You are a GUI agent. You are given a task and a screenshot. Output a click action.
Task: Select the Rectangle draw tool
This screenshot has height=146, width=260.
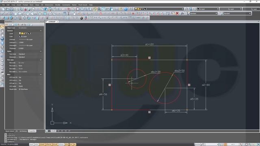pyautogui.click(x=19, y=13)
